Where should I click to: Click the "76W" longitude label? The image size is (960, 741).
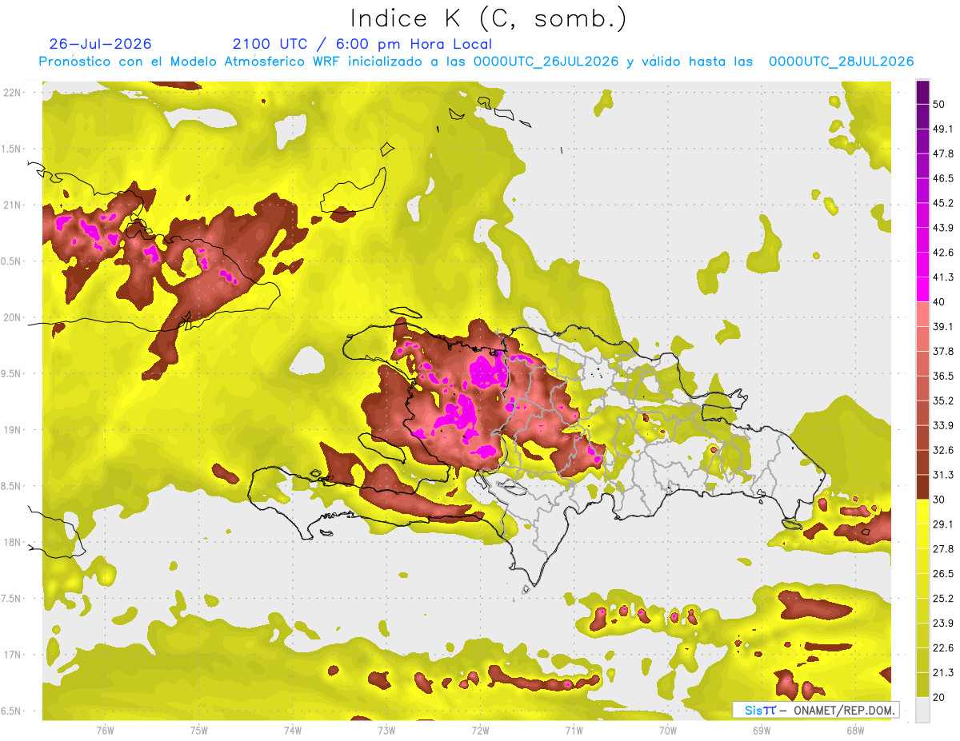[x=105, y=731]
